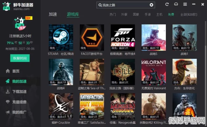Click the magnifier search icon
The width and height of the screenshot is (207, 127).
[100, 5]
